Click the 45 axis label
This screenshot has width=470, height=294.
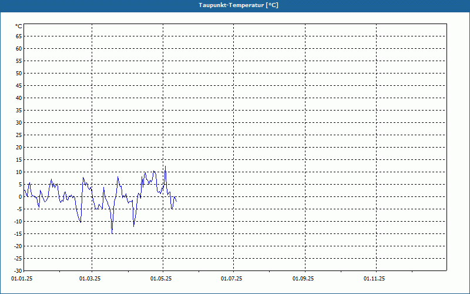point(19,85)
